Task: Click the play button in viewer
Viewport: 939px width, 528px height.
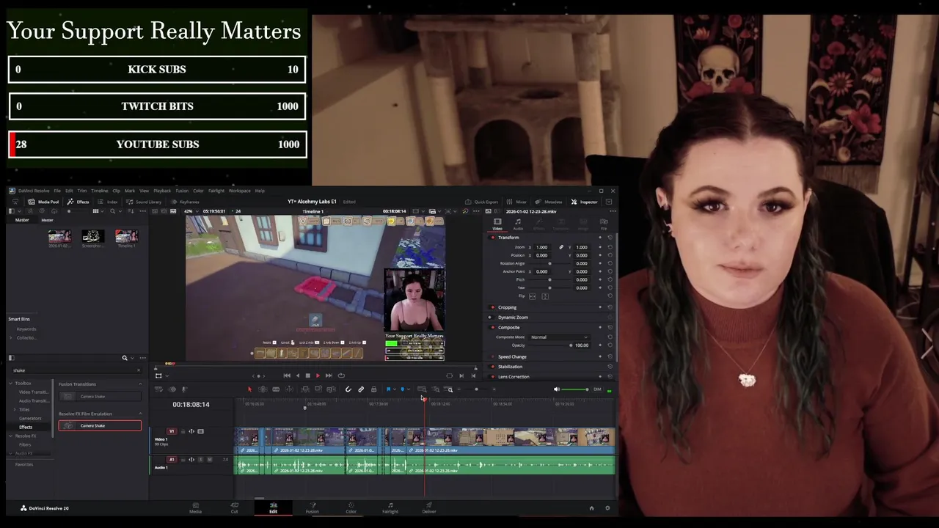Action: [x=318, y=375]
